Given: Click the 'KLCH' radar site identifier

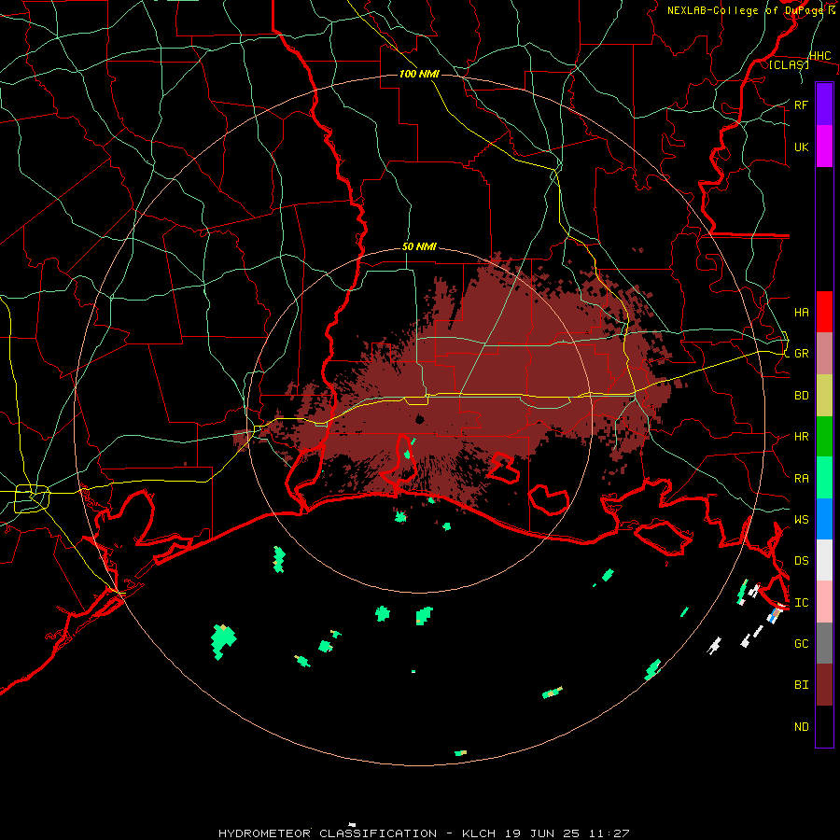Looking at the screenshot, I should click(480, 833).
